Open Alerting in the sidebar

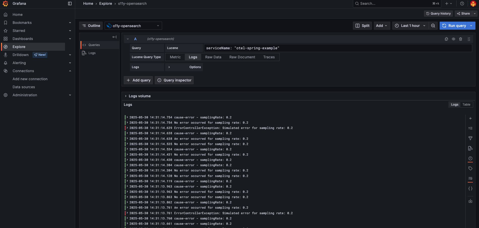[x=19, y=63]
